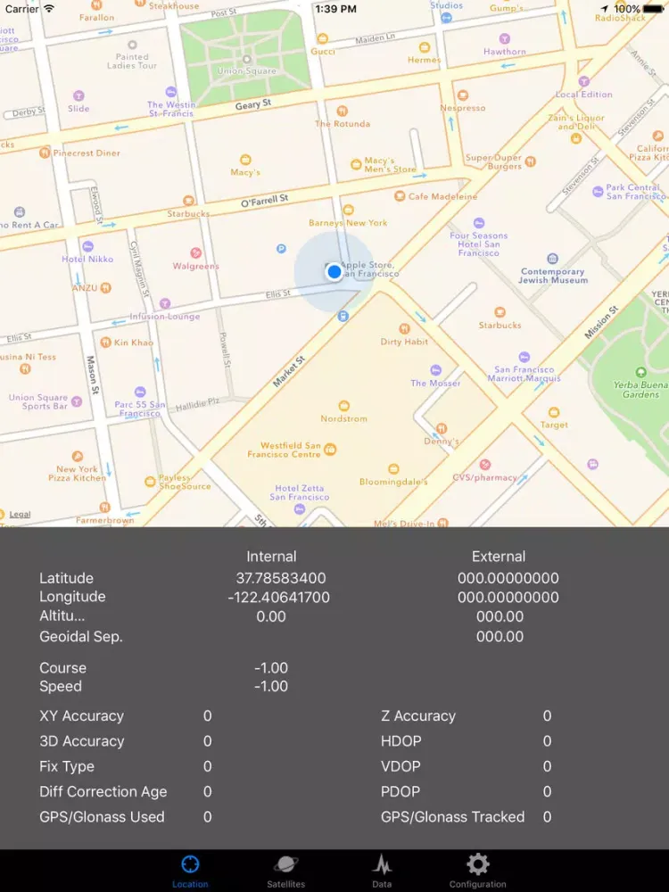Image resolution: width=669 pixels, height=892 pixels.
Task: Select the internal longitude value -122.40641700
Action: click(x=278, y=598)
